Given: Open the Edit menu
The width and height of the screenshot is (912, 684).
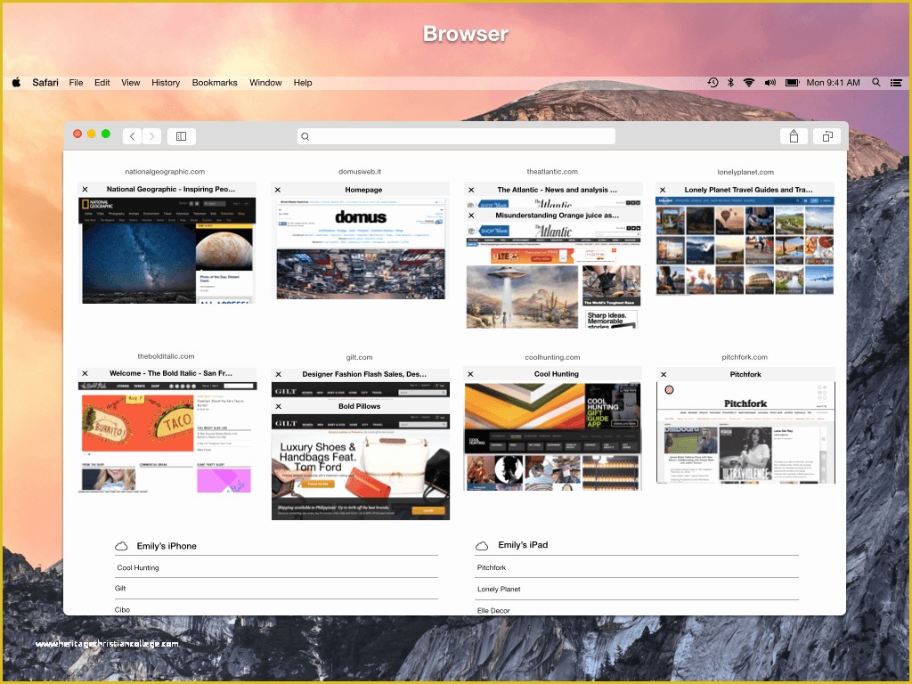Looking at the screenshot, I should [x=102, y=83].
